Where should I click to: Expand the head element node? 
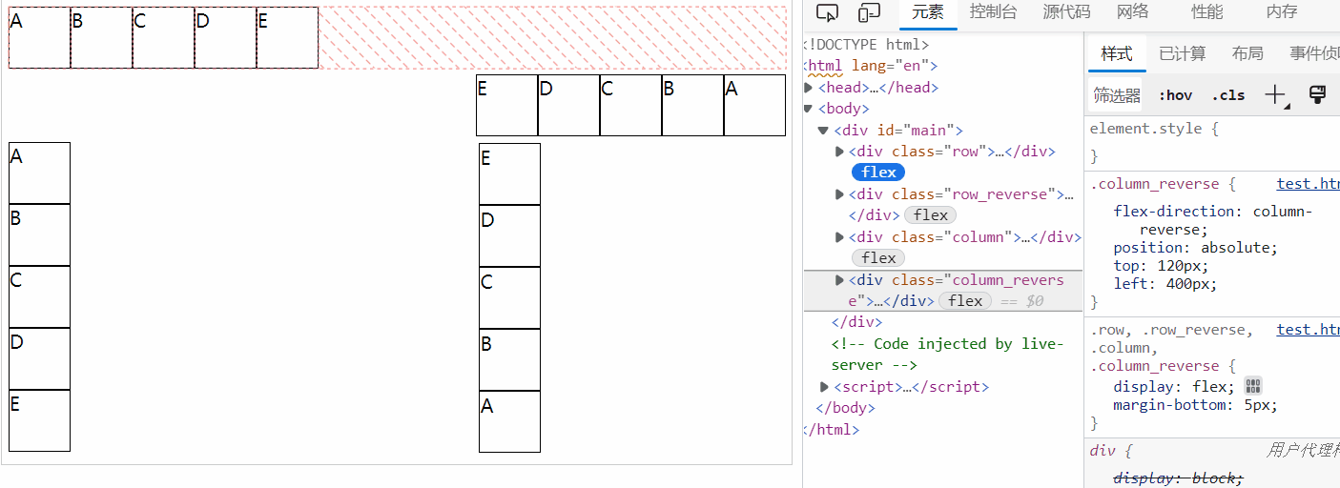pos(810,88)
